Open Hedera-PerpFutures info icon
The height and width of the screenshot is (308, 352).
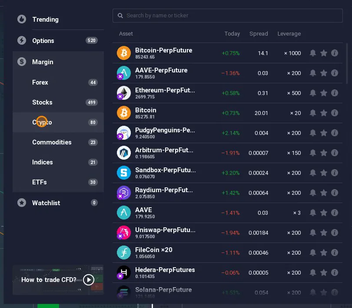(335, 272)
